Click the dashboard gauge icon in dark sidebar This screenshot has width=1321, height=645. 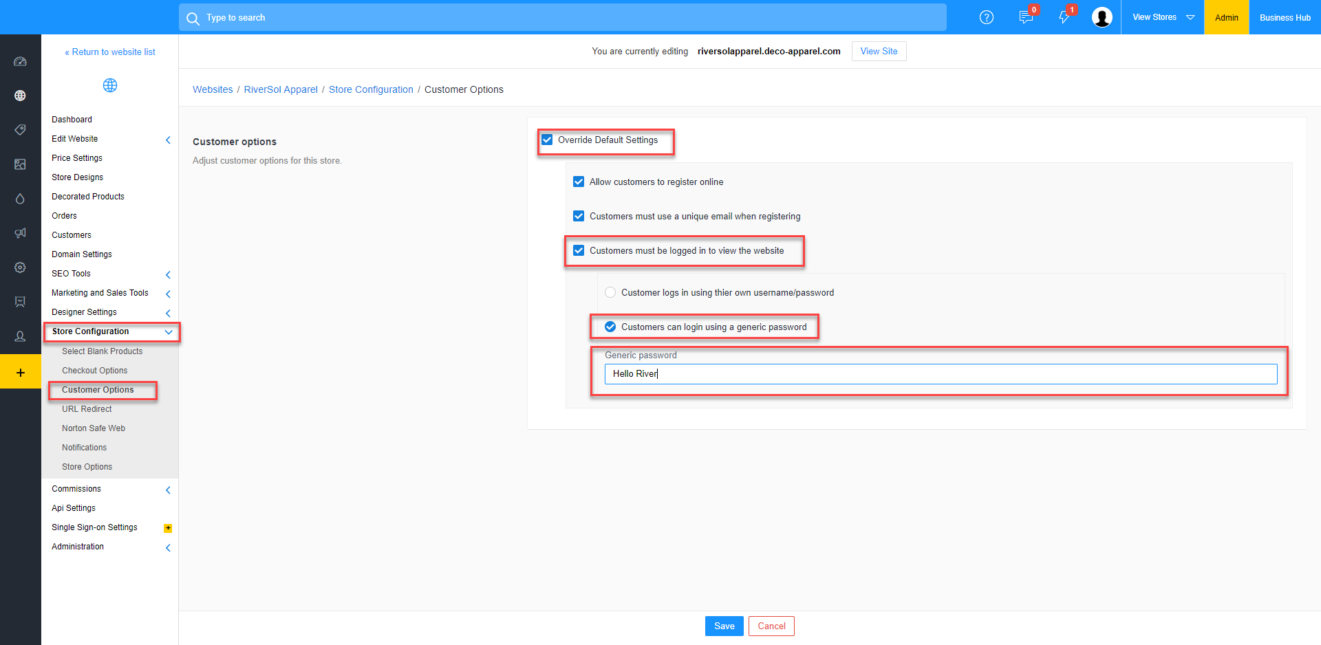tap(20, 61)
